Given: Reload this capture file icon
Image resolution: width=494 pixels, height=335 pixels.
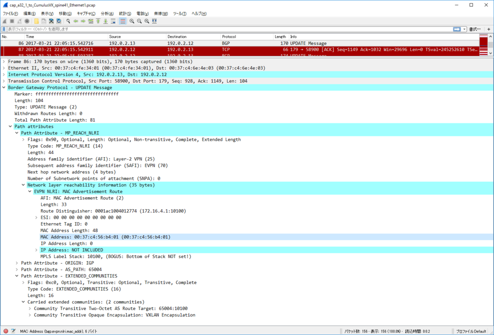Looking at the screenshot, I should pos(59,21).
